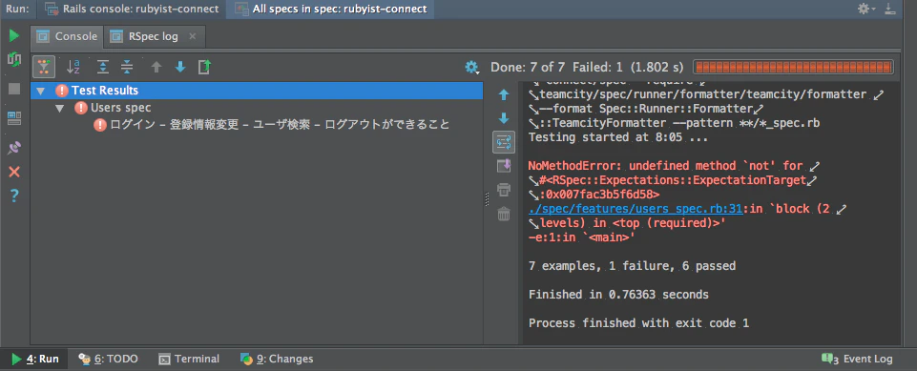917x371 pixels.
Task: Clear the console with the trash icon
Action: pyautogui.click(x=504, y=215)
